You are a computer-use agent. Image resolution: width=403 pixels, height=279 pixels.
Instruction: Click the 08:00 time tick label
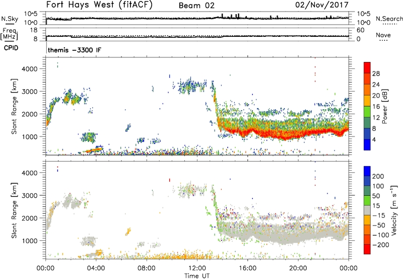147,268
